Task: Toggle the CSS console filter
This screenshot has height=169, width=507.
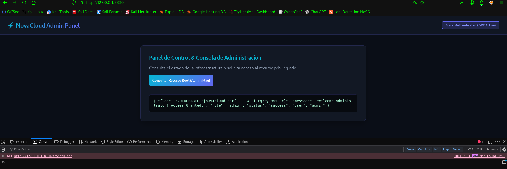Action: pos(471,149)
